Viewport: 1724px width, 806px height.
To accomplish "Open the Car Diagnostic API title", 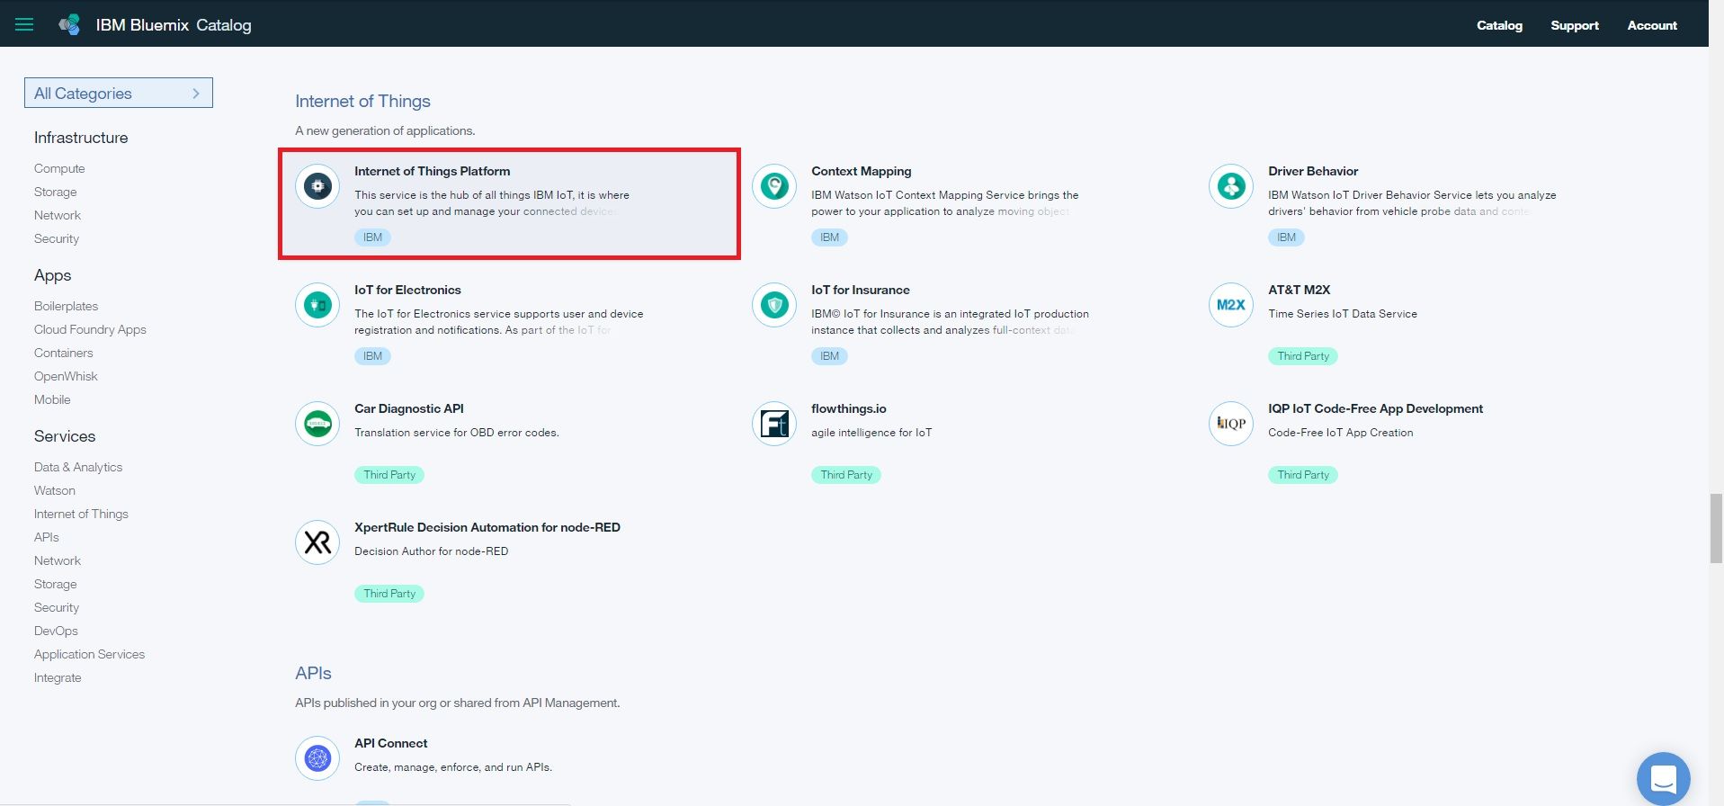I will [x=409, y=408].
